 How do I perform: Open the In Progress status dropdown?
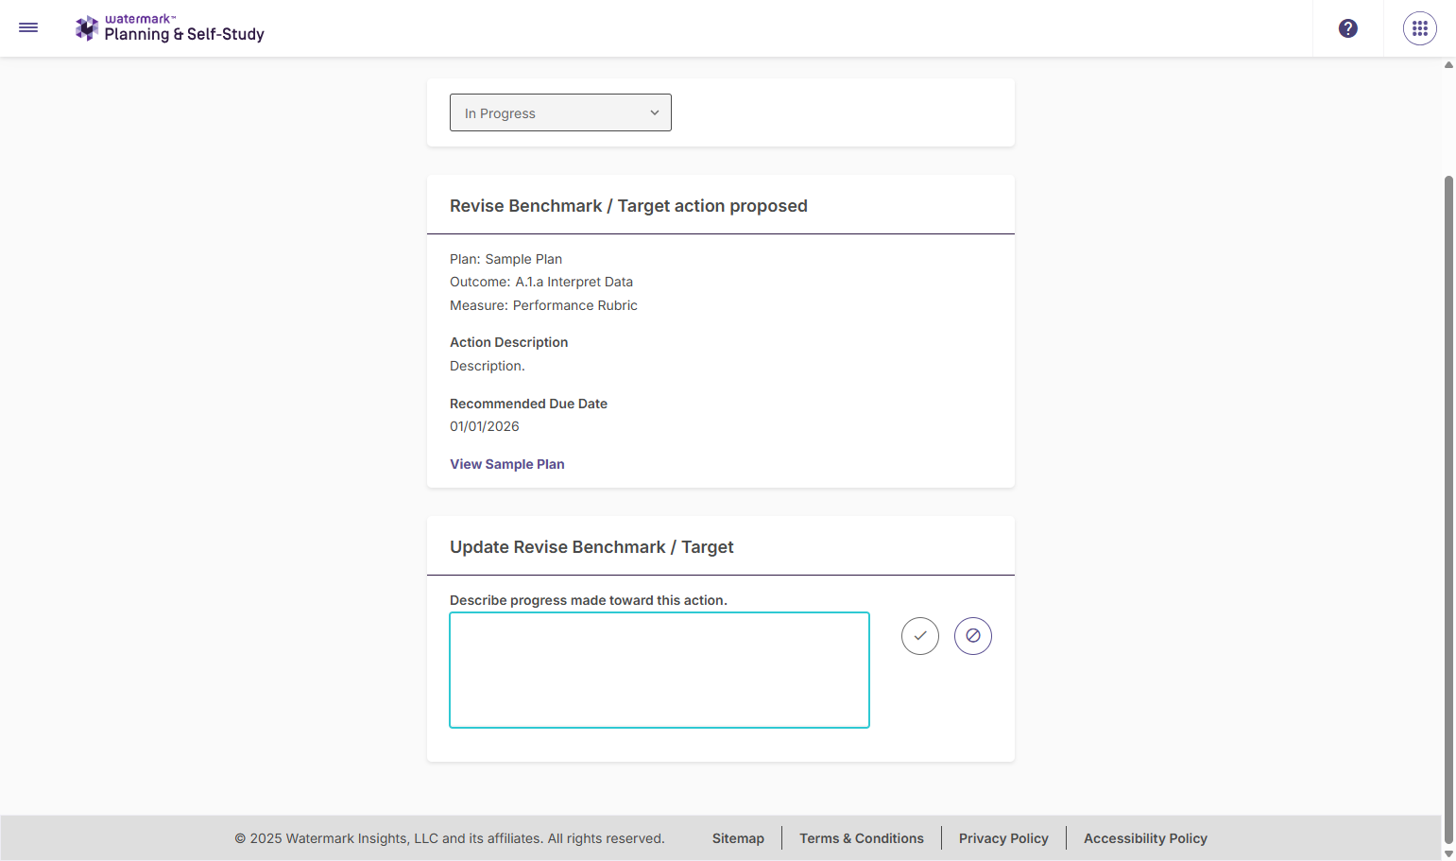[560, 112]
